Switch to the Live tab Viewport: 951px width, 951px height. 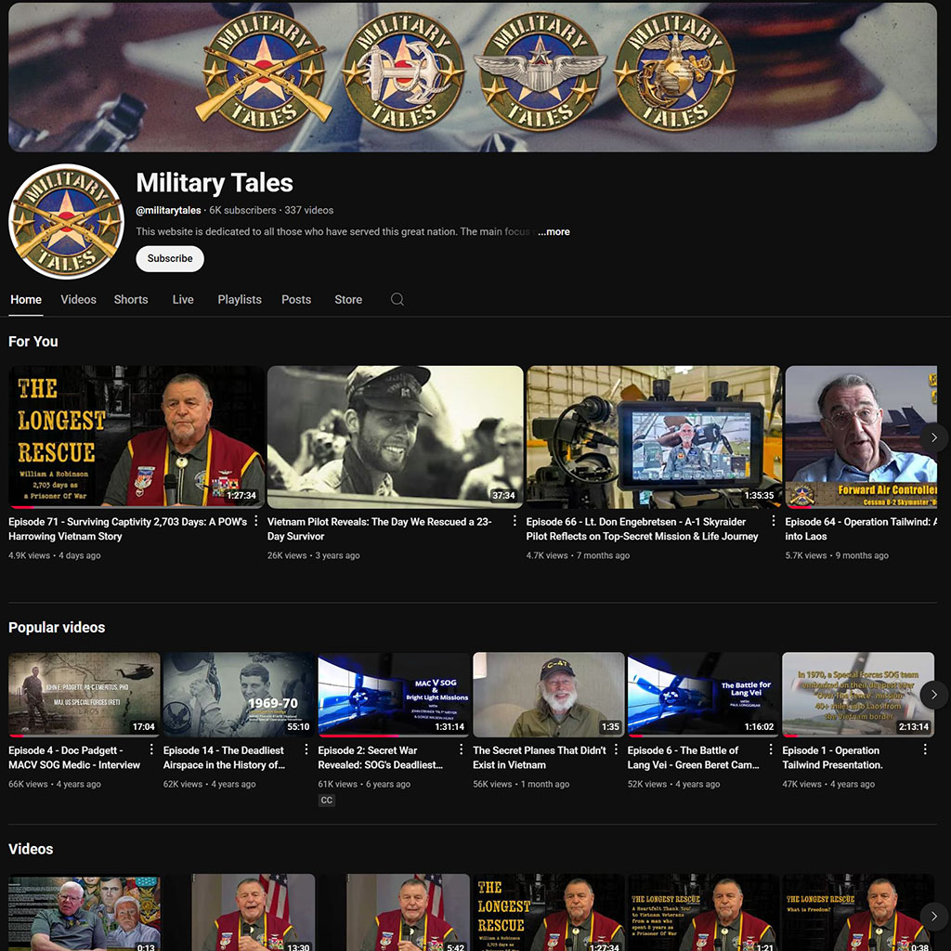(183, 300)
